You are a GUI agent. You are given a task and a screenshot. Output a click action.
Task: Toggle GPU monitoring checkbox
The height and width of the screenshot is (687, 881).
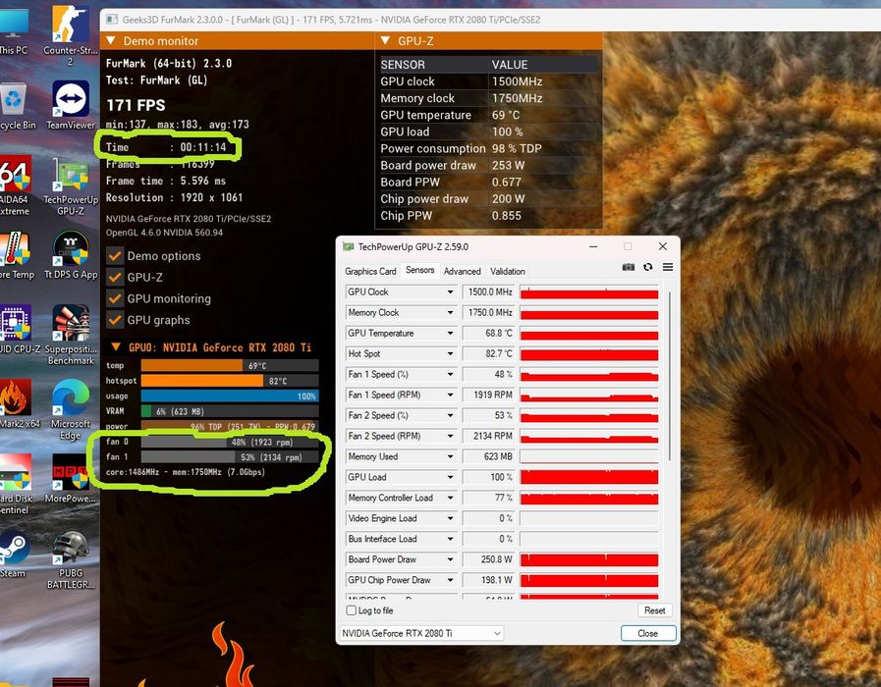coord(115,298)
